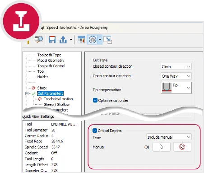The image size is (204, 173).
Task: Click the upload arrow toolbar icon
Action: click(x=63, y=40)
